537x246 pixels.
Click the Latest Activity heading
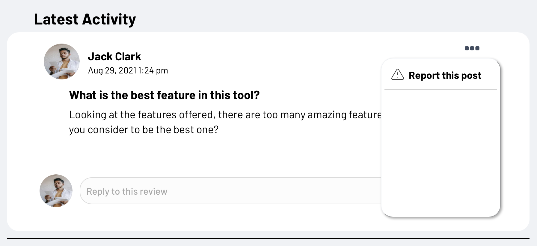pyautogui.click(x=85, y=19)
